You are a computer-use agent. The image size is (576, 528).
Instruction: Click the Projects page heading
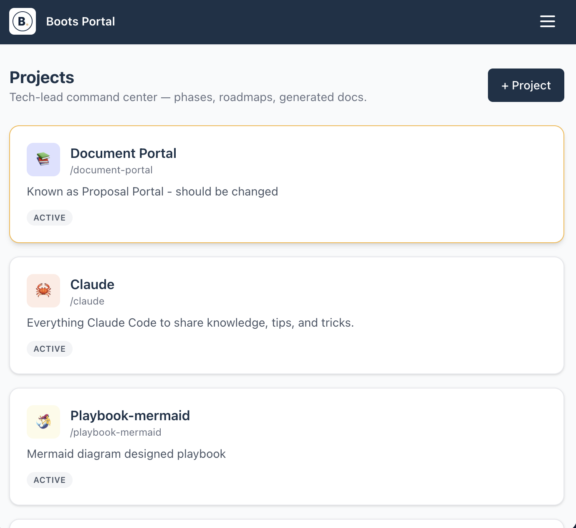point(42,78)
